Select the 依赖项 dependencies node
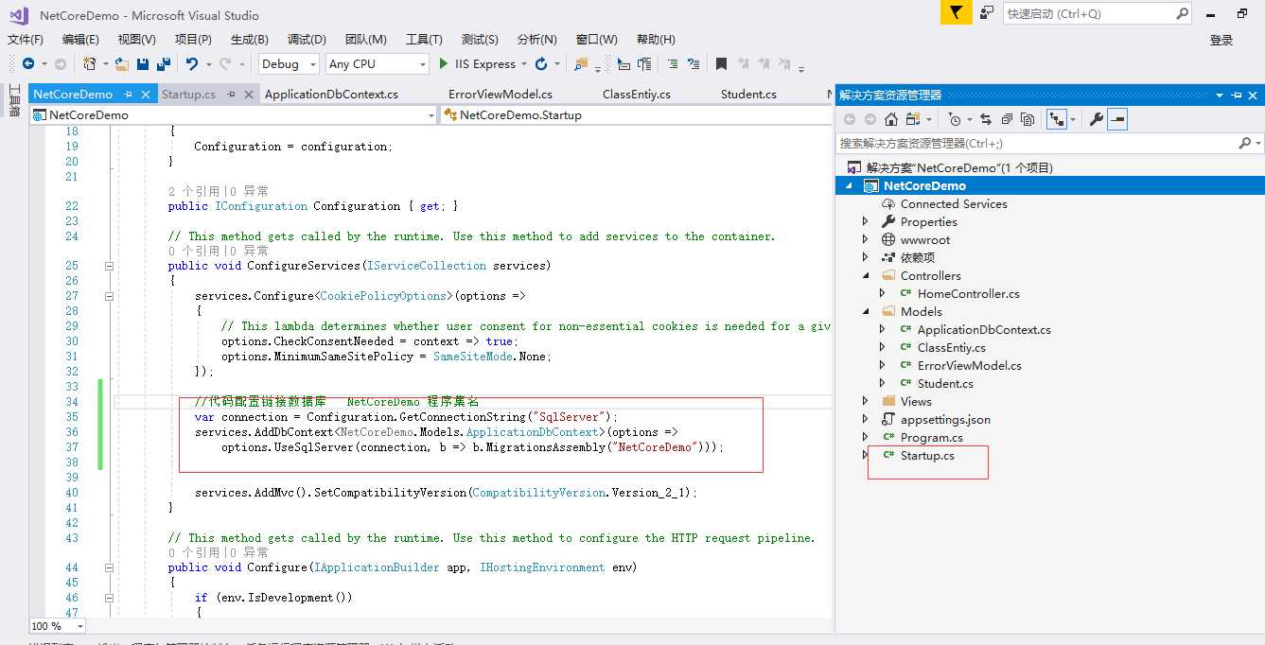The image size is (1265, 645). click(918, 258)
